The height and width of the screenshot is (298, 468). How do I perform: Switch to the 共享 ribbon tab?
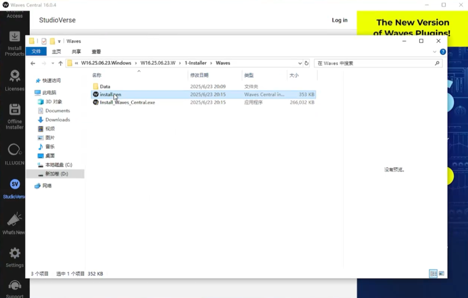[76, 52]
